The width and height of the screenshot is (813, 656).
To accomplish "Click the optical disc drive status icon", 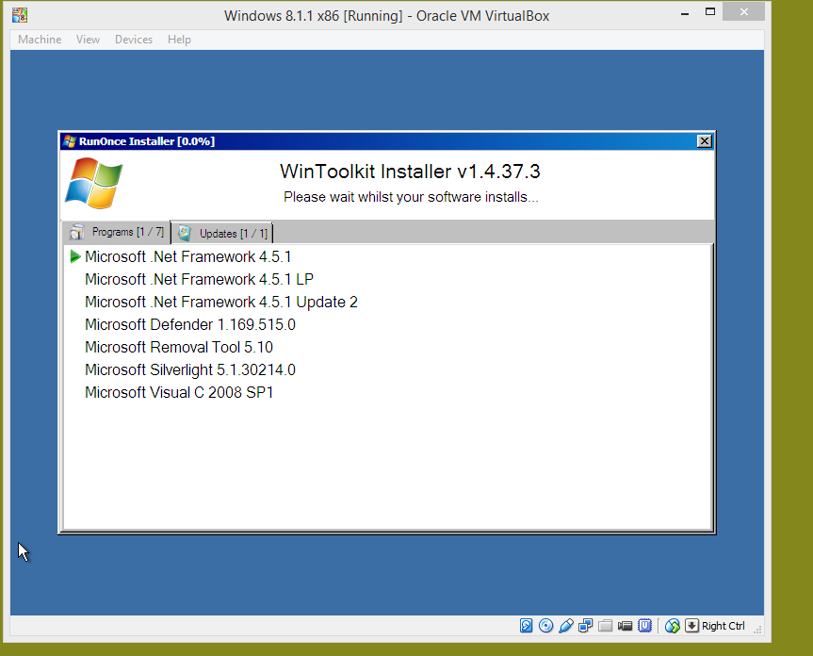I will (x=545, y=626).
